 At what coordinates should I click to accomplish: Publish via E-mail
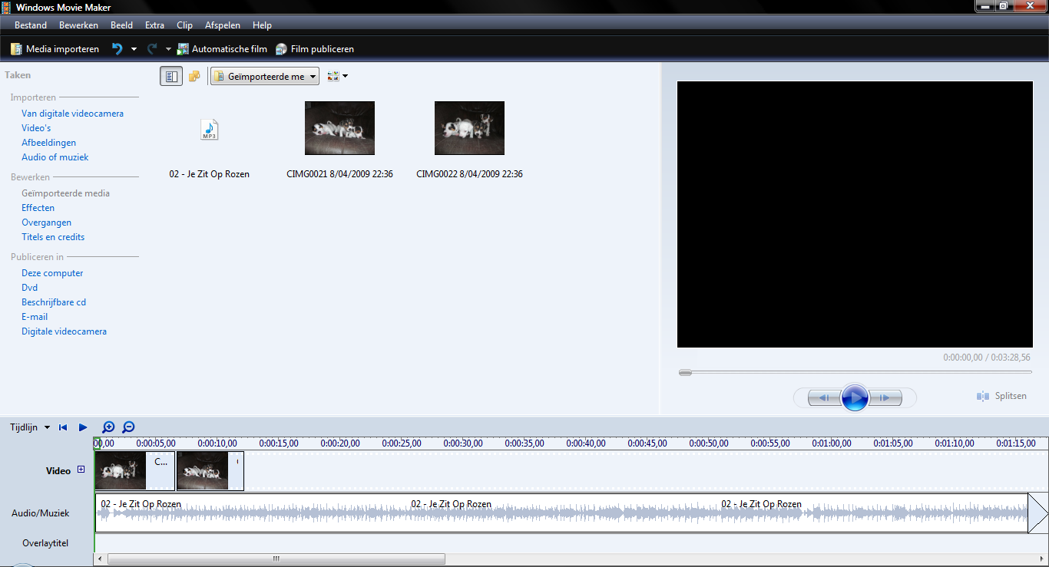coord(35,317)
